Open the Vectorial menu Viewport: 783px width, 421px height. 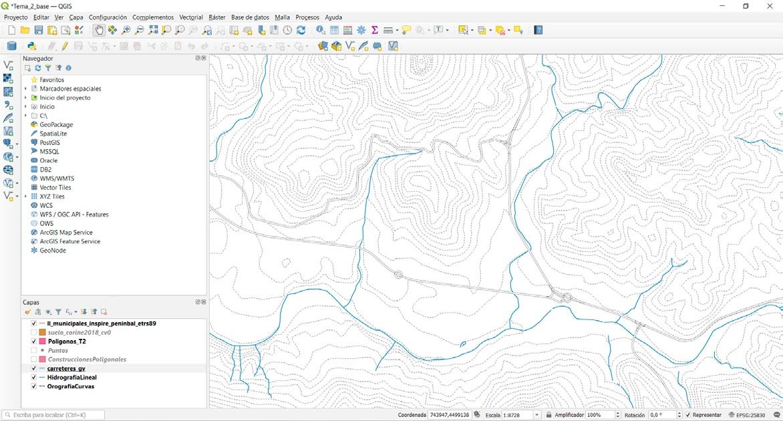point(191,17)
